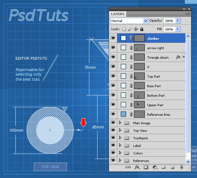Click folder icon of Label group
Viewport: 197px width, 178px height.
pos(126,145)
